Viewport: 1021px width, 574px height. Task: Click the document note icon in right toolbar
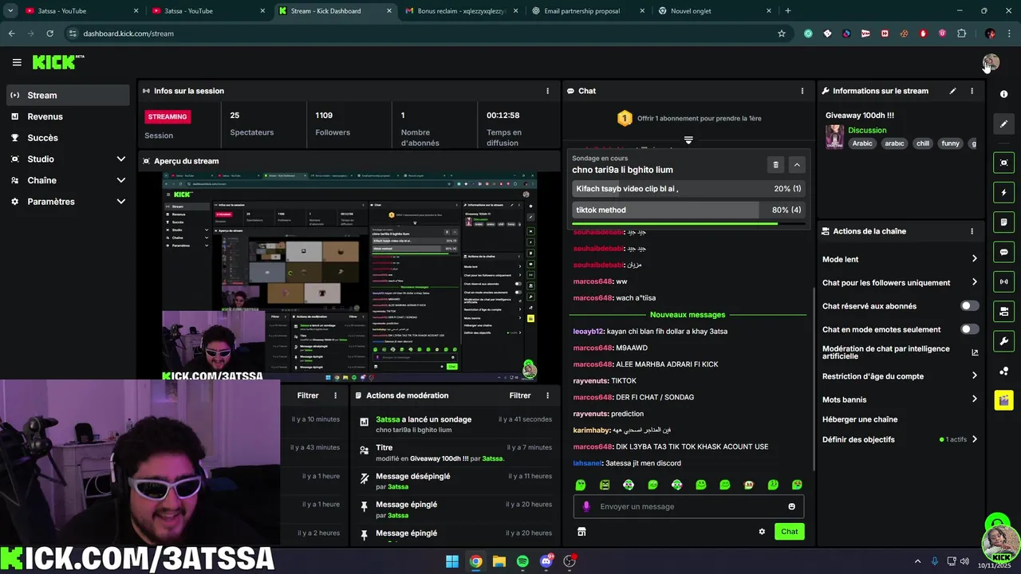pyautogui.click(x=1003, y=222)
